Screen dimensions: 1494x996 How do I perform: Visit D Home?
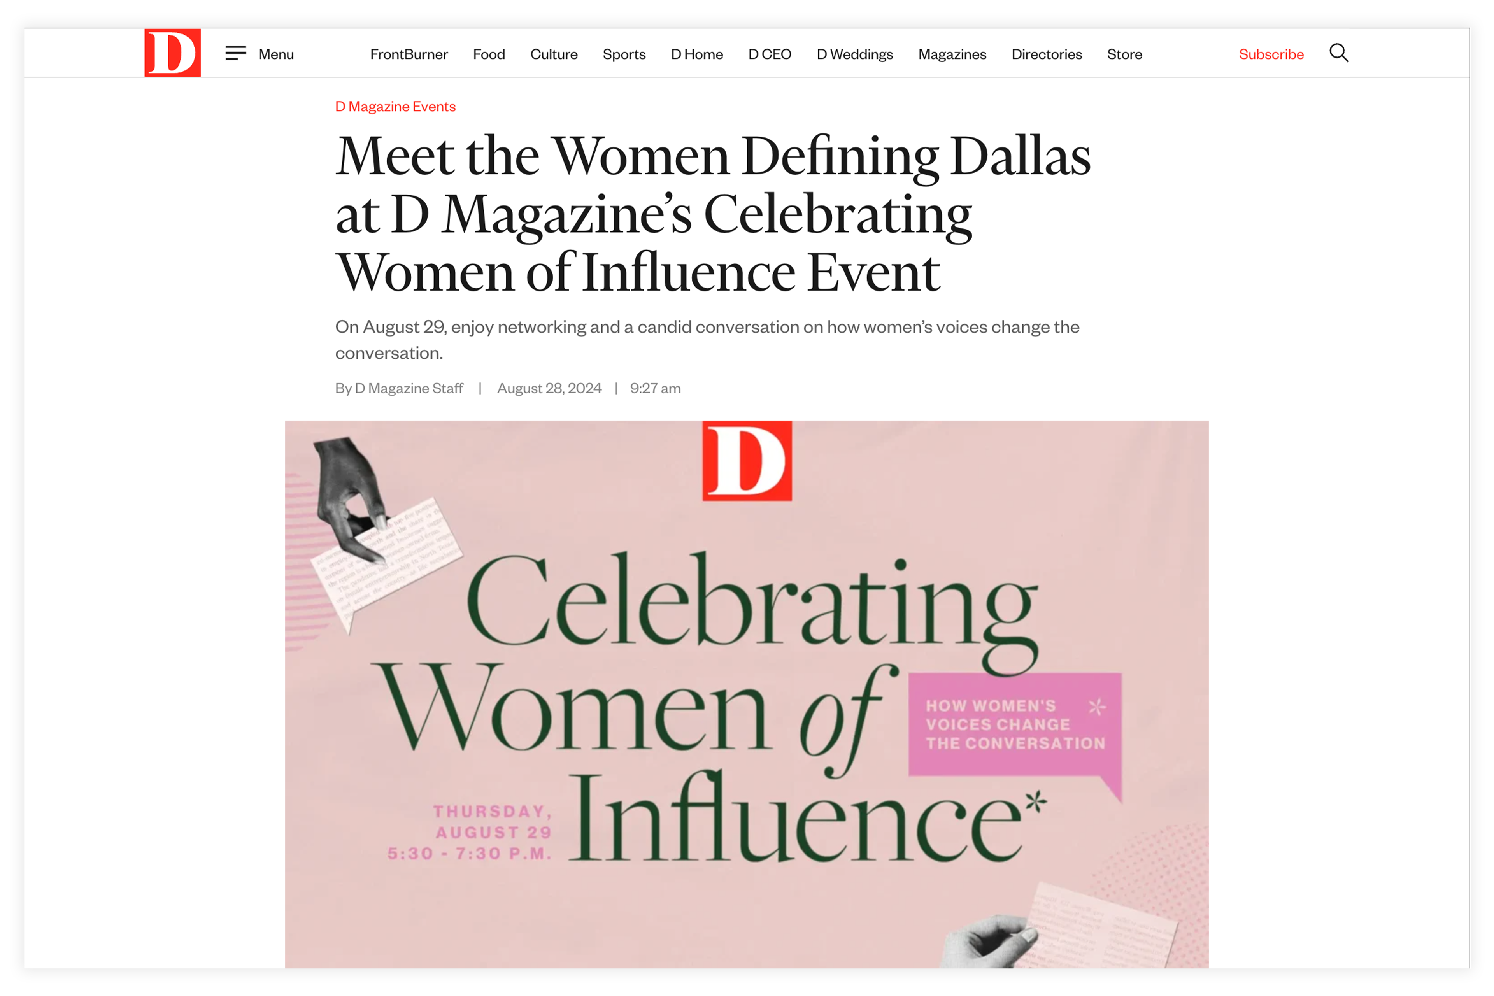(x=697, y=54)
